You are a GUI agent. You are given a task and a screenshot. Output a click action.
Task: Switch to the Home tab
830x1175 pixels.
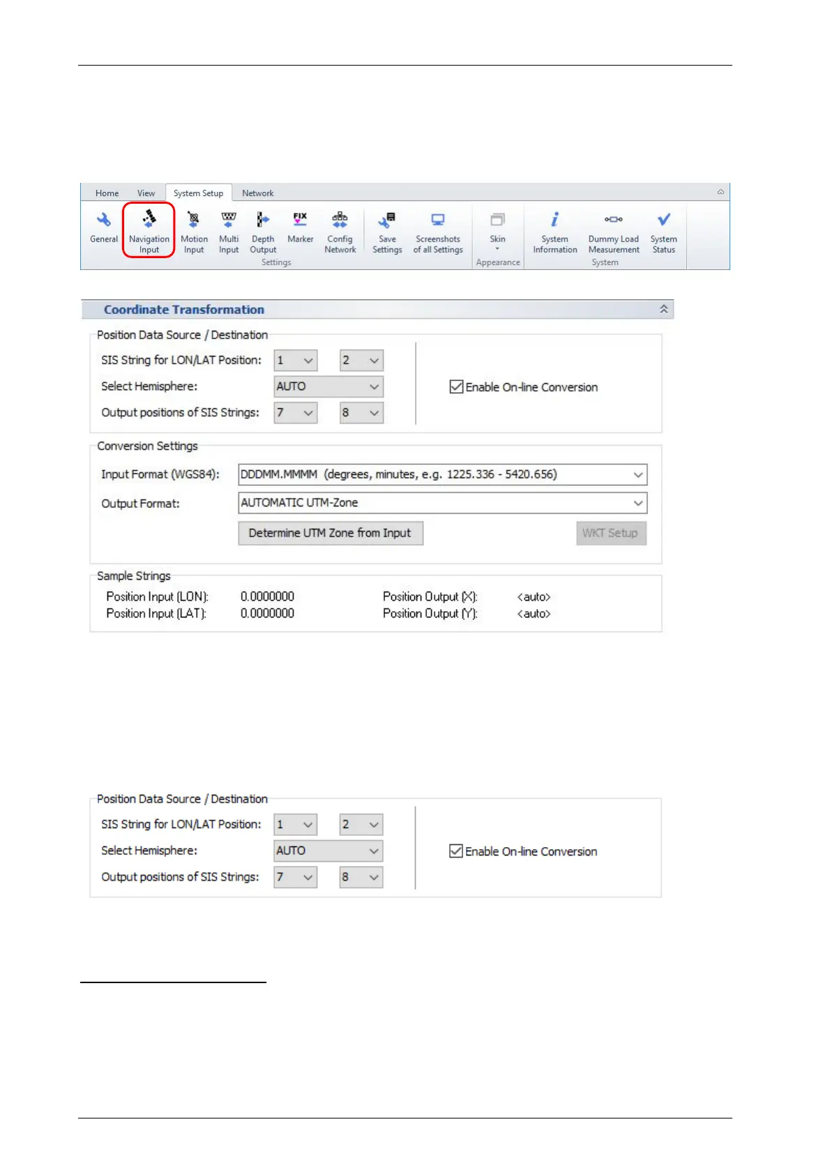(x=107, y=193)
